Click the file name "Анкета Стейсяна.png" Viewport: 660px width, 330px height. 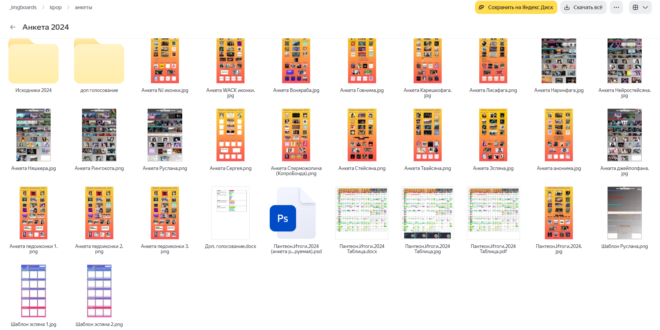pyautogui.click(x=362, y=168)
